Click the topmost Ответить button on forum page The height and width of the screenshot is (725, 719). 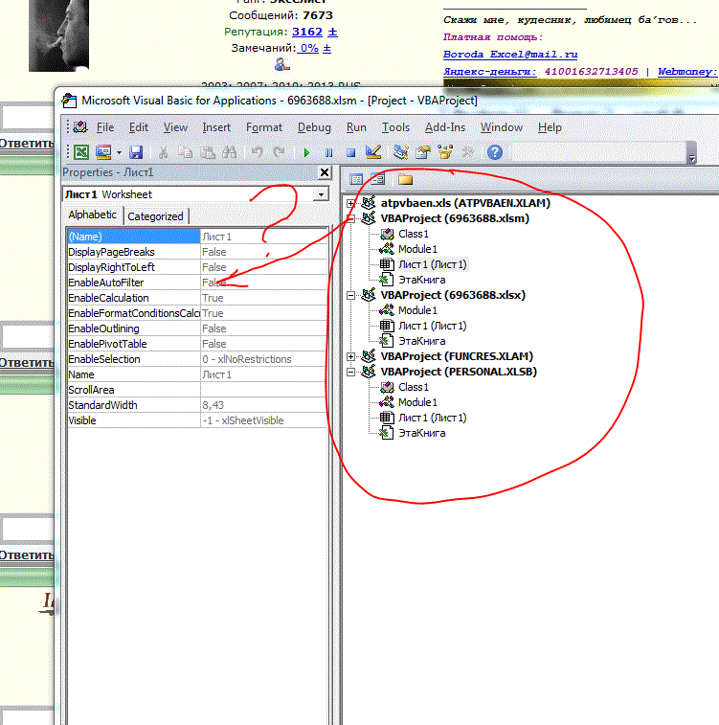[x=27, y=144]
